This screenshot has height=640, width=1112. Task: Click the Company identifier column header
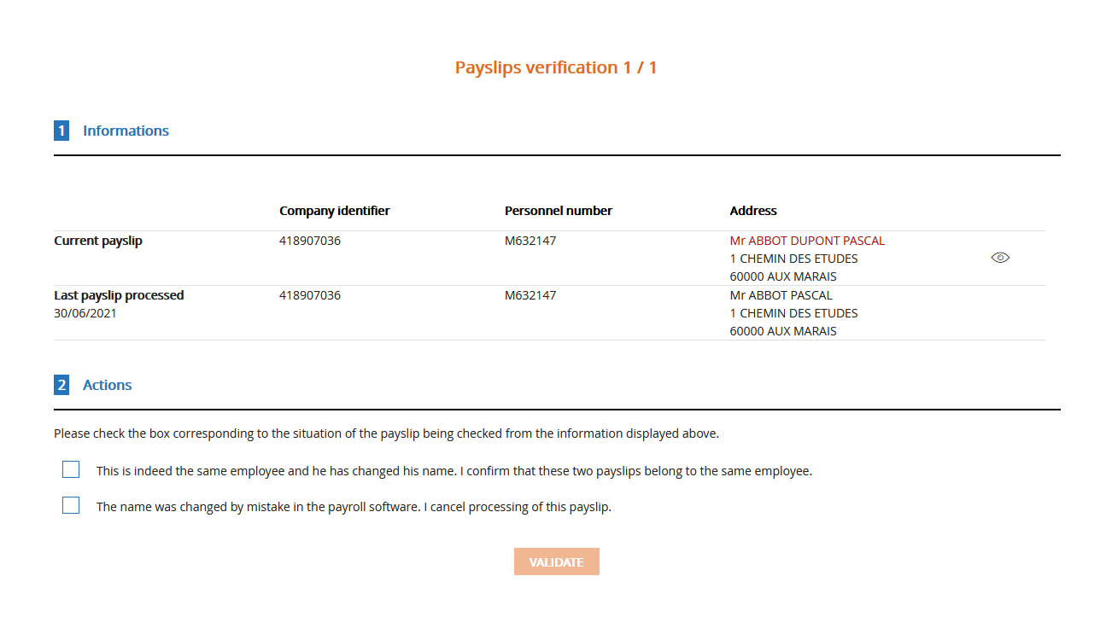pos(334,210)
